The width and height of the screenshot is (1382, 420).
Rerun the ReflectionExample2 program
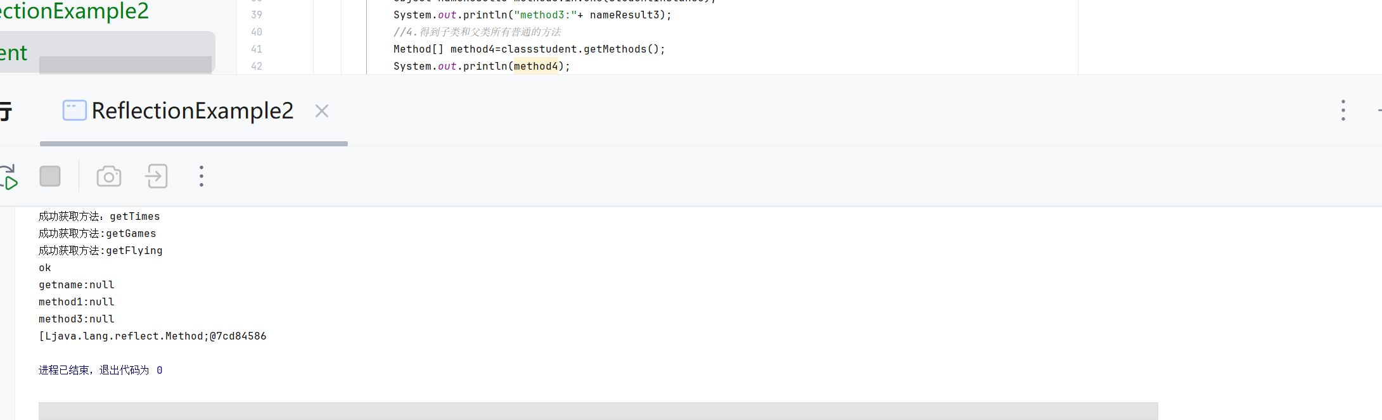9,177
